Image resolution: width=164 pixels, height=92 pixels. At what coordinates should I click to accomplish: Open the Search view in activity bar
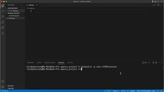tap(3, 11)
